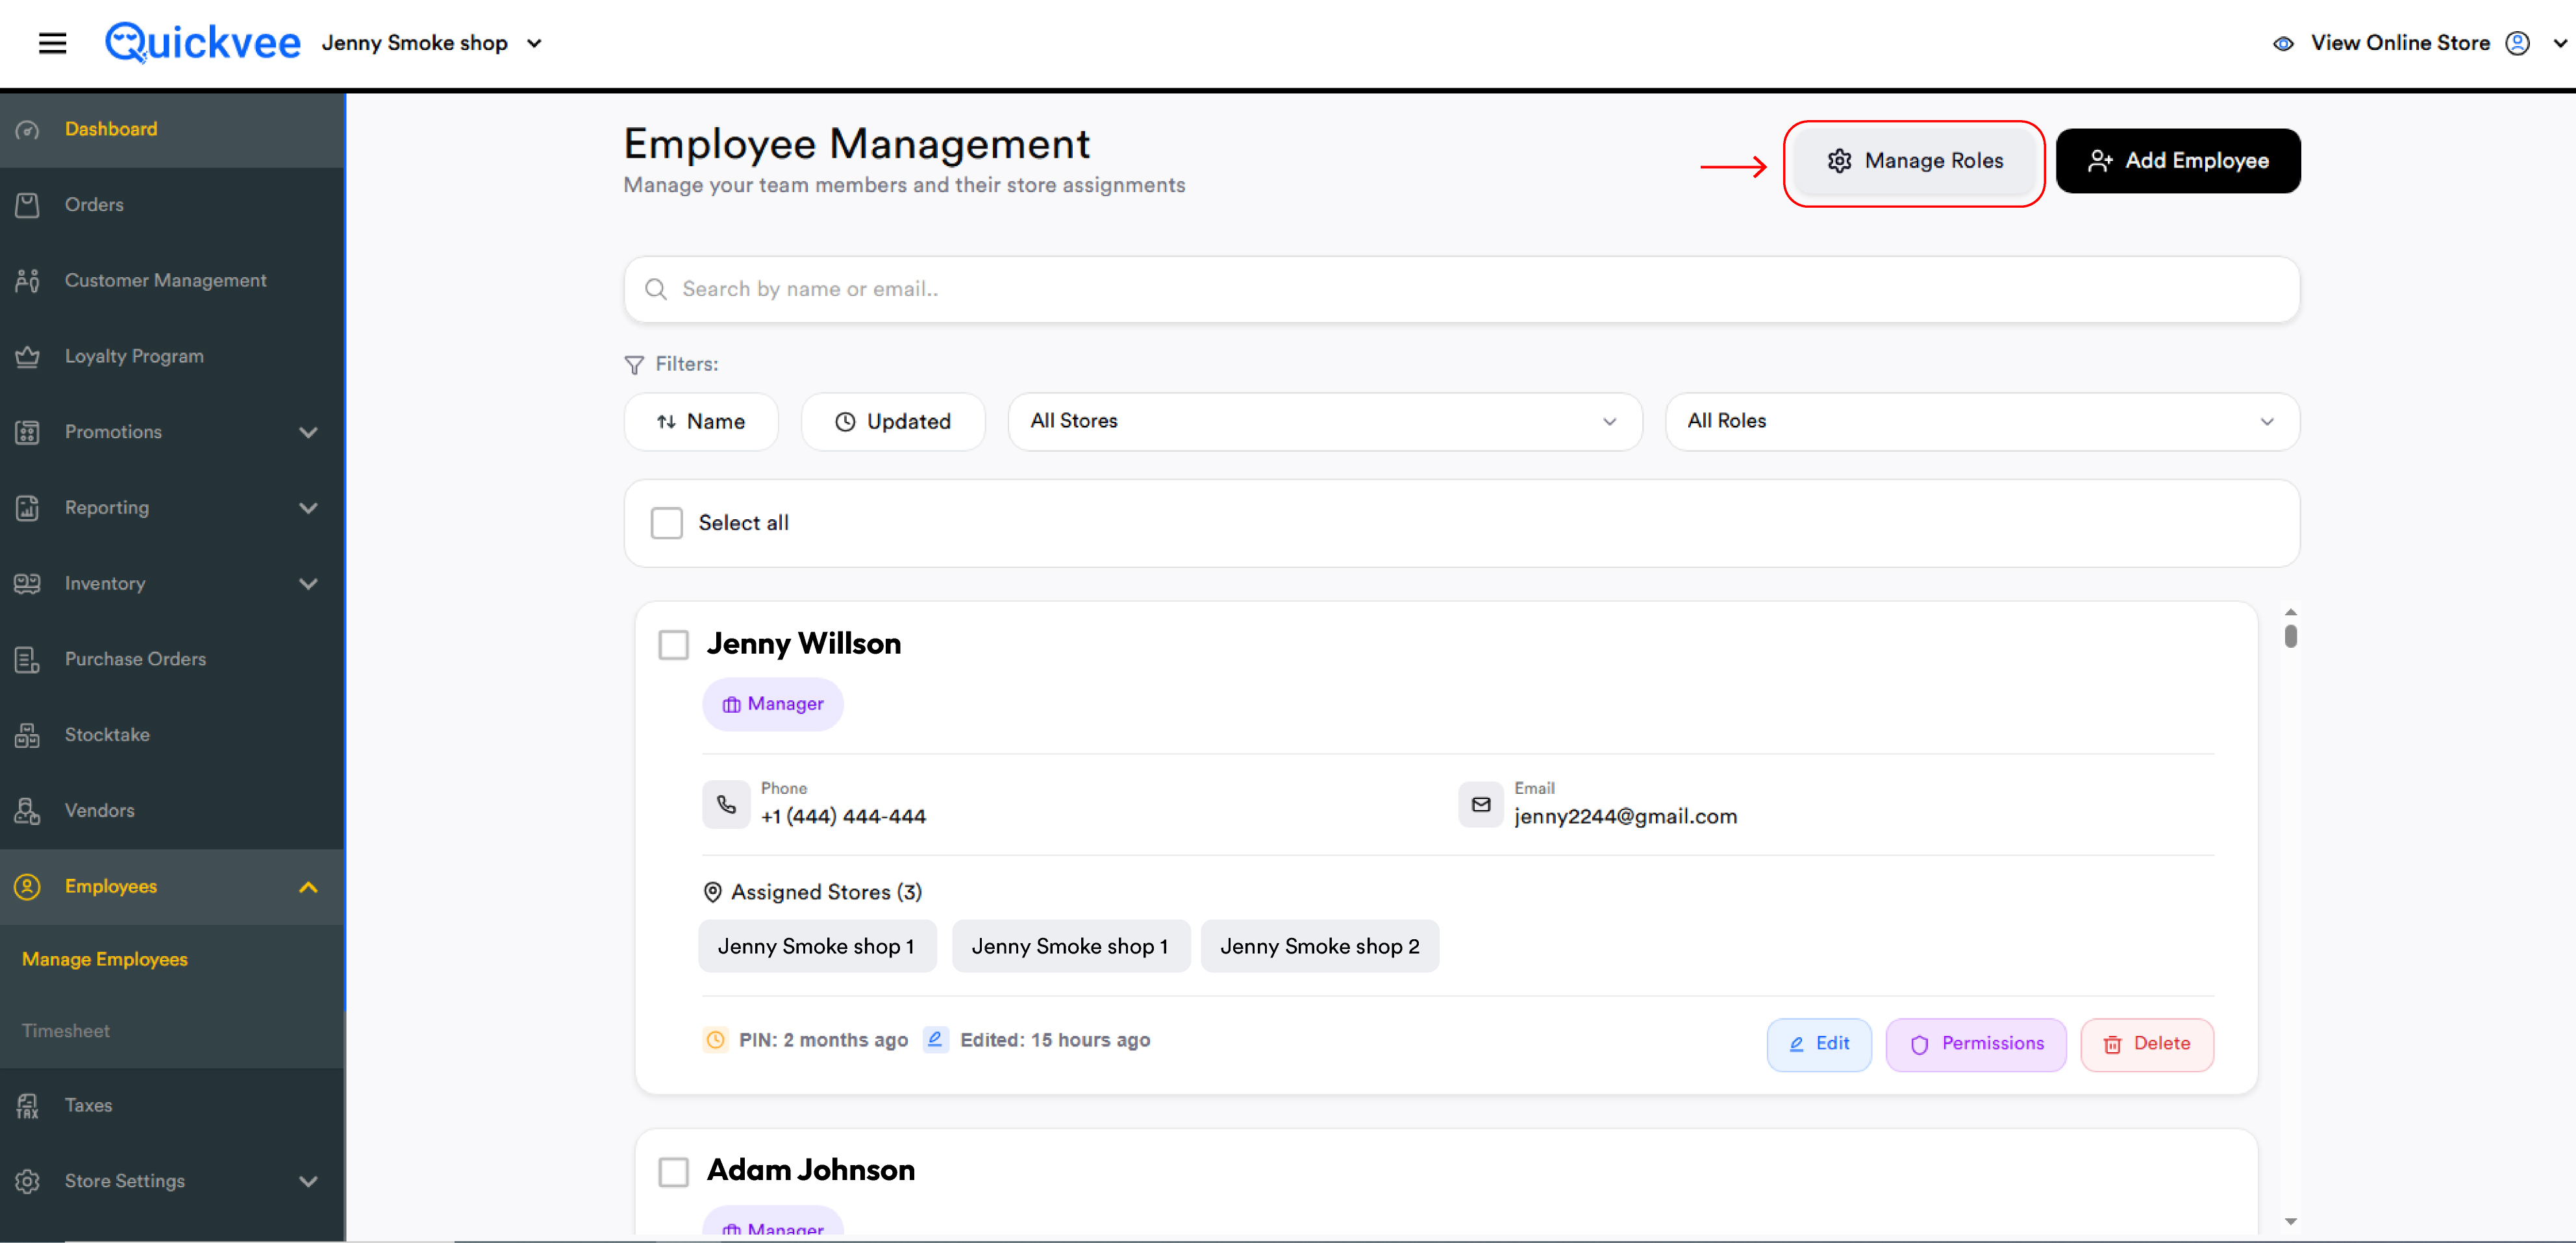2576x1243 pixels.
Task: Check the box beside Jenny Willson
Action: (674, 645)
